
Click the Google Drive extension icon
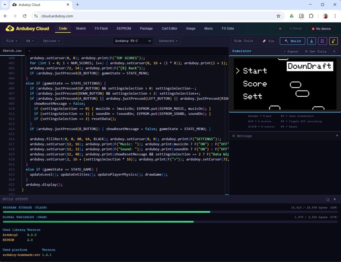[292, 16]
